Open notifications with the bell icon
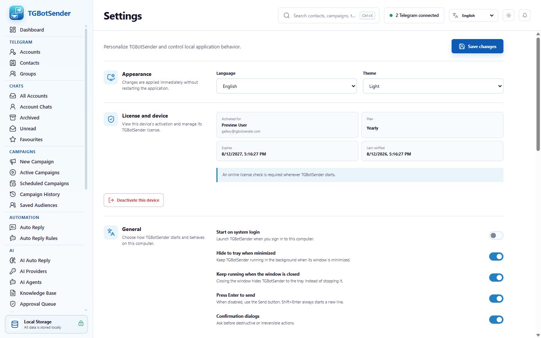This screenshot has width=541, height=338. 525,15
